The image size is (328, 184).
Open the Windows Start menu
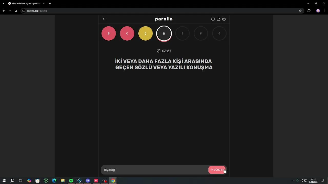coord(4,181)
